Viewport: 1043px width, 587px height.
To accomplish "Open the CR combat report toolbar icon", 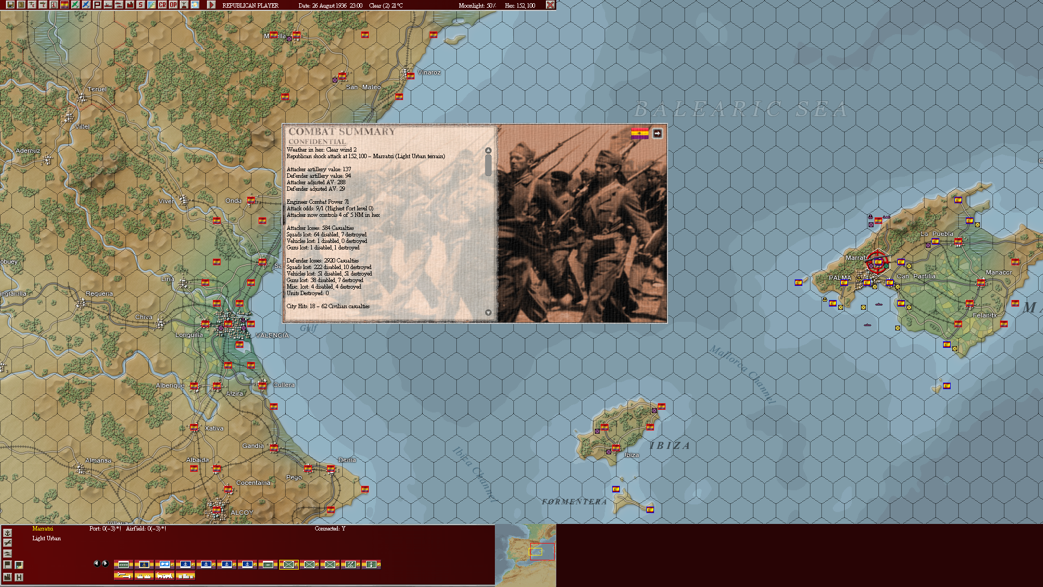I will (162, 4).
